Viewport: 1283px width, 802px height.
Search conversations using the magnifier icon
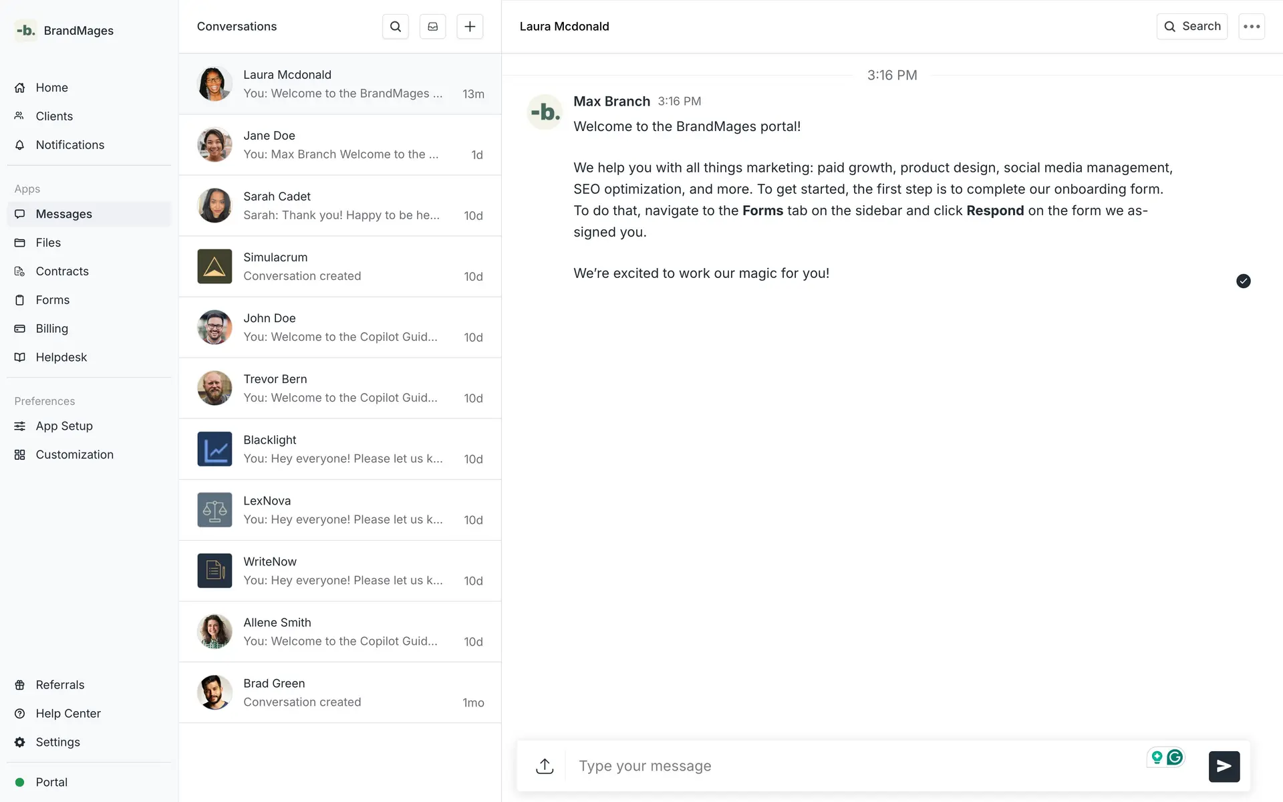coord(396,26)
